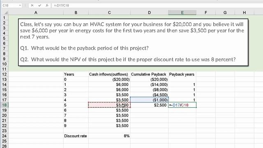Select the ($8,000) cumulative payback cell
The image size is (263, 148).
pyautogui.click(x=149, y=90)
